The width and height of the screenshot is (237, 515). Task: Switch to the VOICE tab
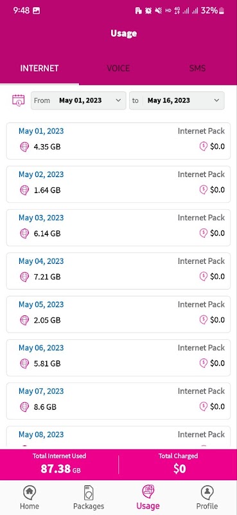(x=118, y=68)
